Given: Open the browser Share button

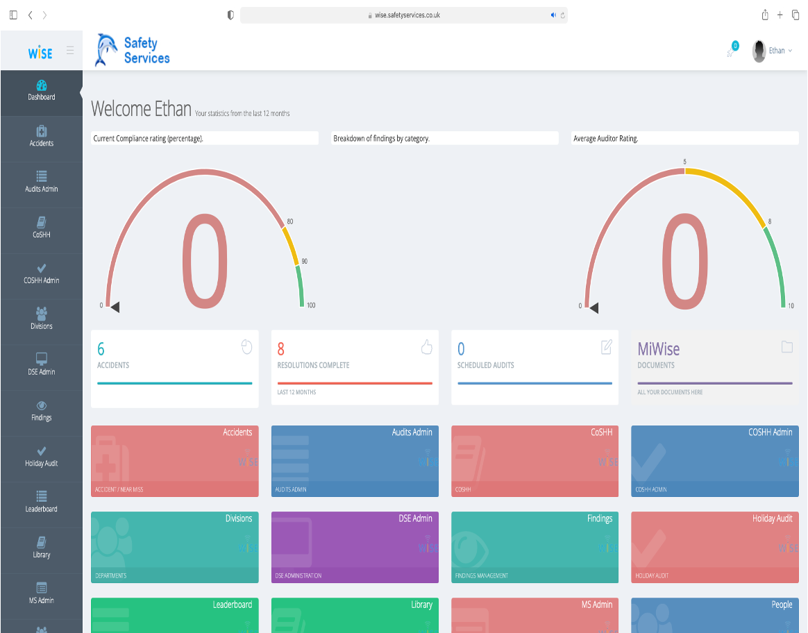Looking at the screenshot, I should (x=765, y=15).
